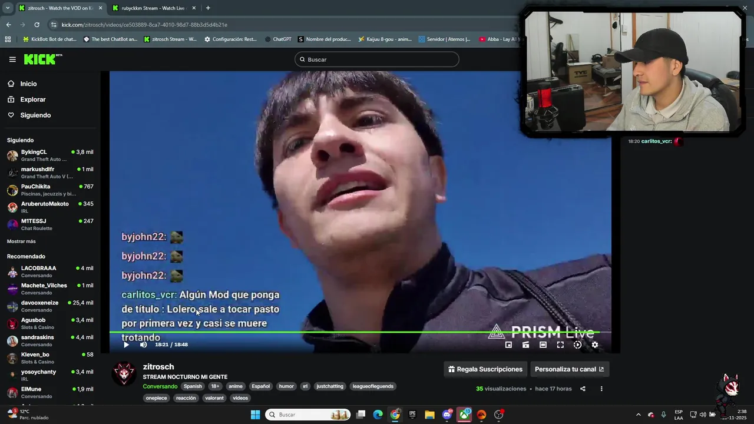
Task: Click the Regala Suscripciones button
Action: pos(485,369)
